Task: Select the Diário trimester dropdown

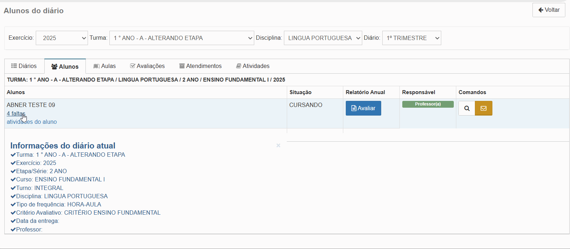Action: tap(411, 38)
